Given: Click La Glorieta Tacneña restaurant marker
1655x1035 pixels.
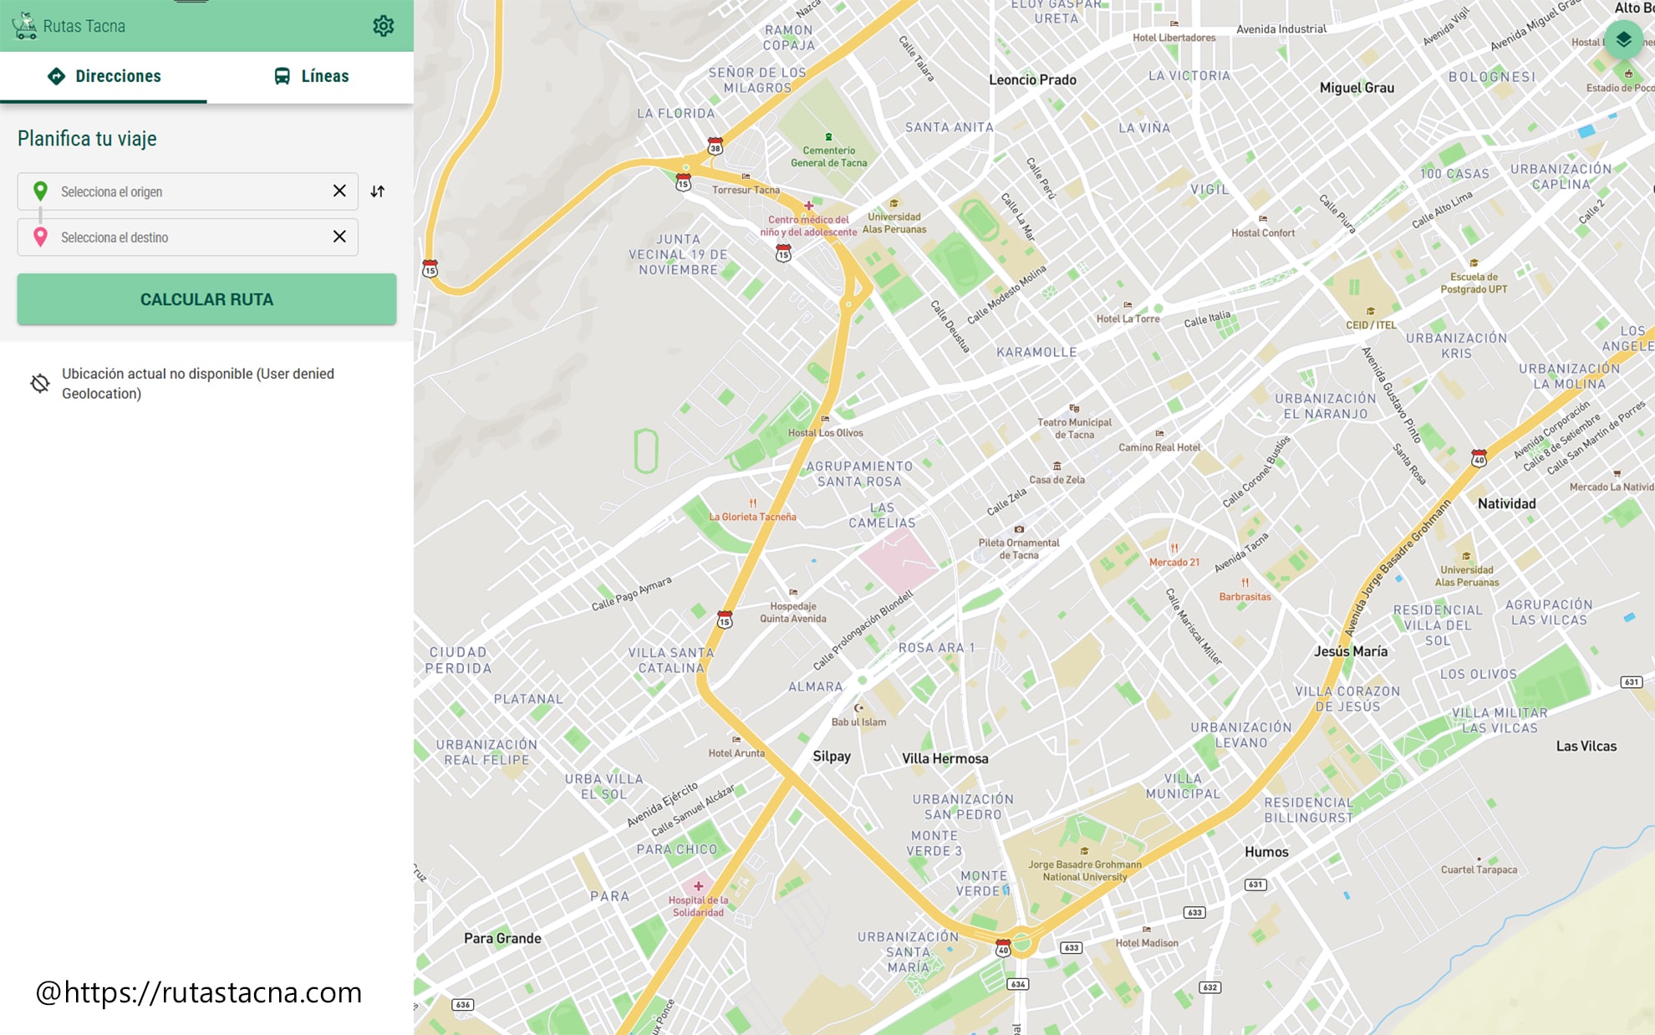Looking at the screenshot, I should (753, 503).
